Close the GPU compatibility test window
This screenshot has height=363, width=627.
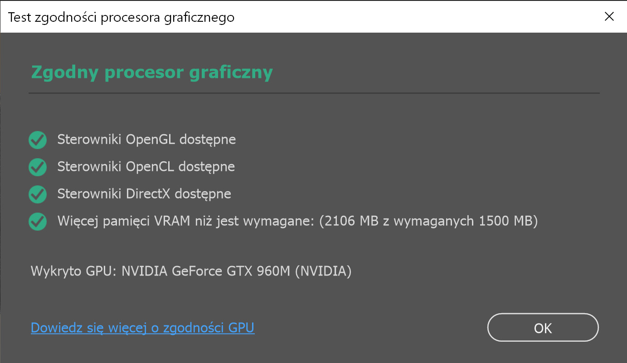click(609, 16)
